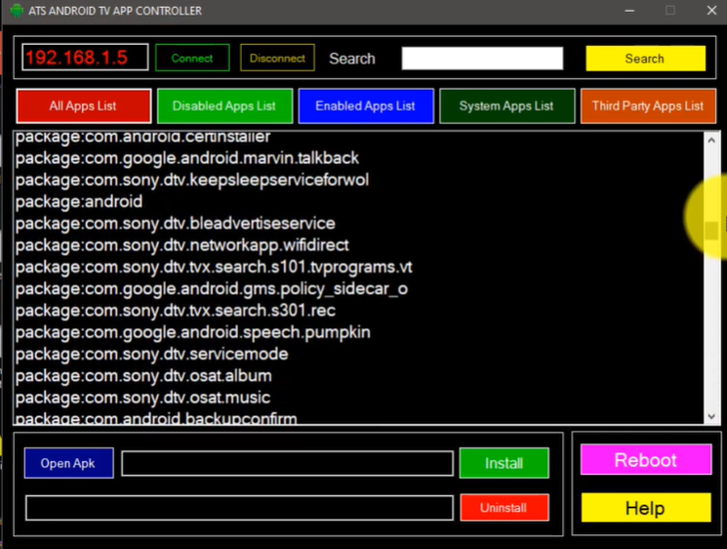This screenshot has width=727, height=549.
Task: Show the All Apps List
Action: [x=84, y=106]
